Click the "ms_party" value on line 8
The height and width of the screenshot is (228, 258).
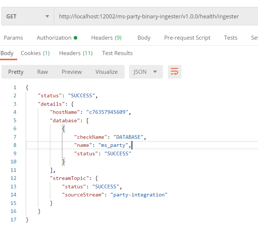coord(113,145)
